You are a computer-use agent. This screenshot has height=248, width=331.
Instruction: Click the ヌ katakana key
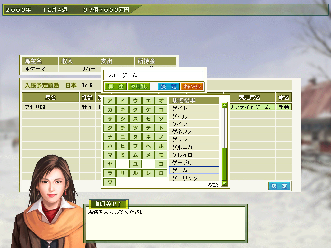135,137
